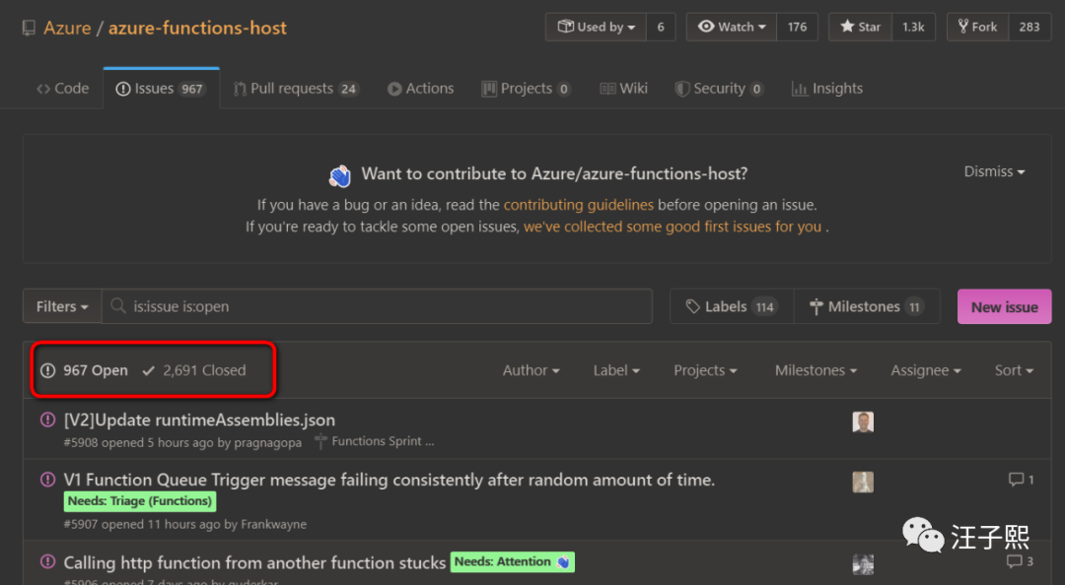Click the issue search field
1065x585 pixels.
point(377,306)
